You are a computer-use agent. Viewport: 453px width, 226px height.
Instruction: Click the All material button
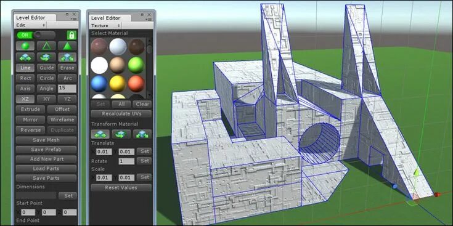[x=121, y=104]
